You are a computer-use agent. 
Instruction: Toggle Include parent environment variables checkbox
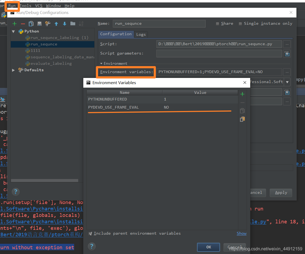pyautogui.click(x=90, y=234)
